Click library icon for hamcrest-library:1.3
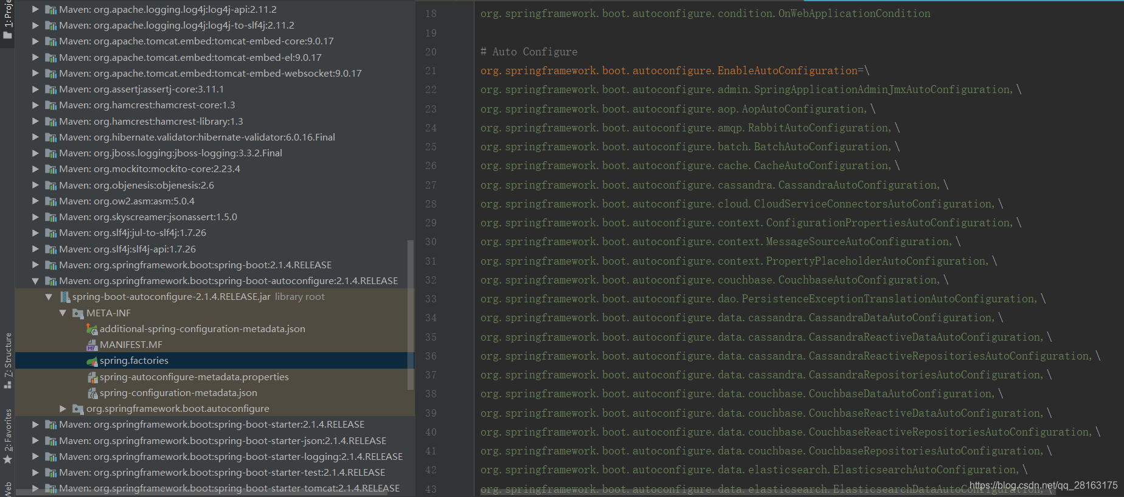 click(x=51, y=122)
